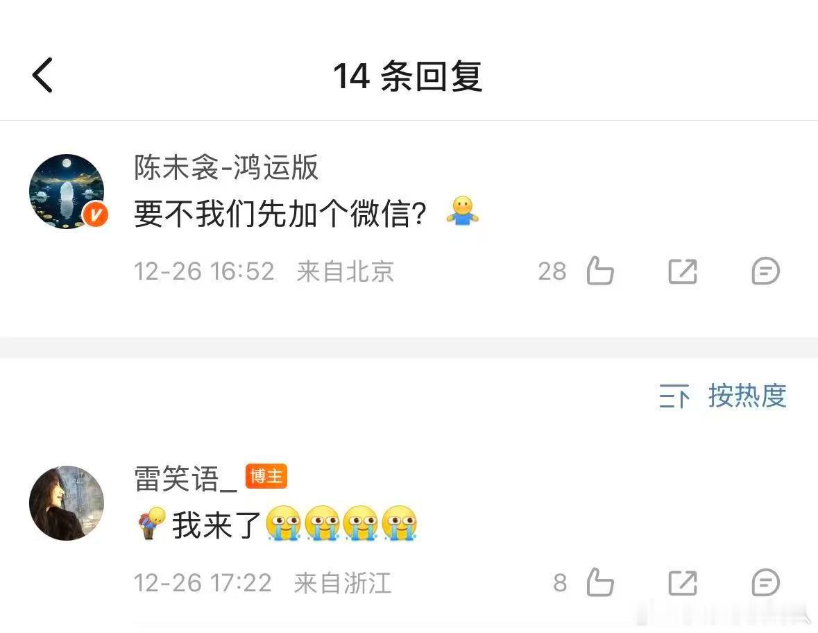Like the comment by 陈未衾-鸿运版
Viewport: 818px width, 633px height.
point(600,271)
